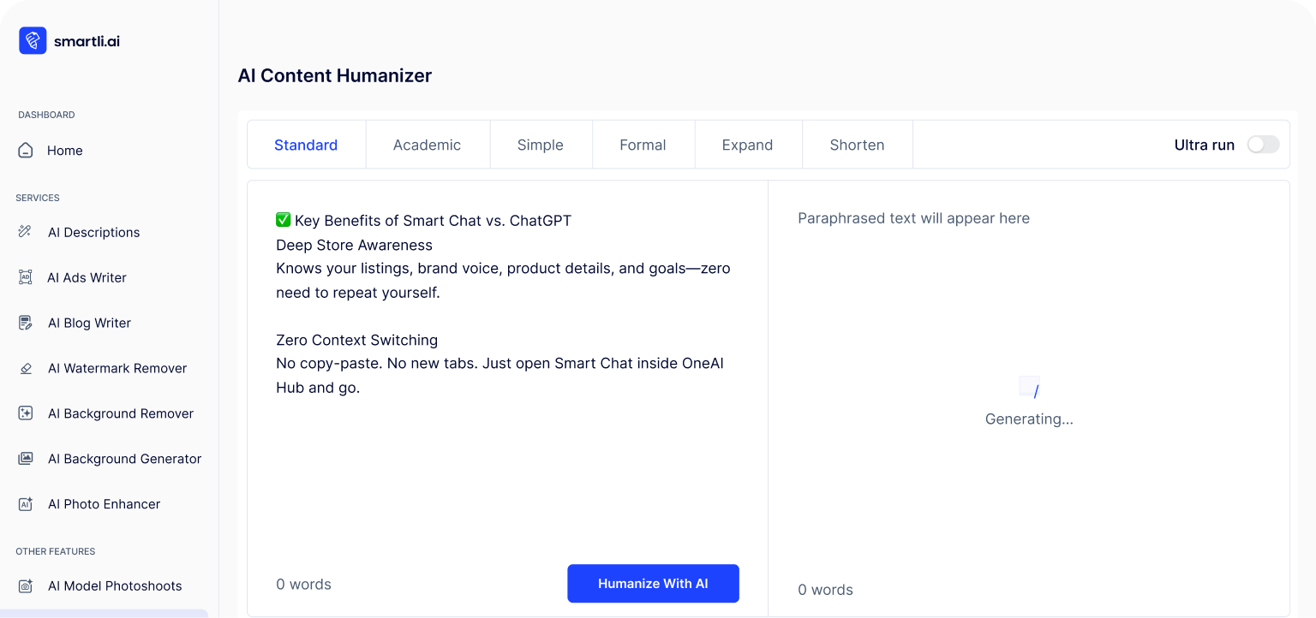The image size is (1316, 618).
Task: Open AI Photo Enhancer using its icon
Action: tap(26, 503)
